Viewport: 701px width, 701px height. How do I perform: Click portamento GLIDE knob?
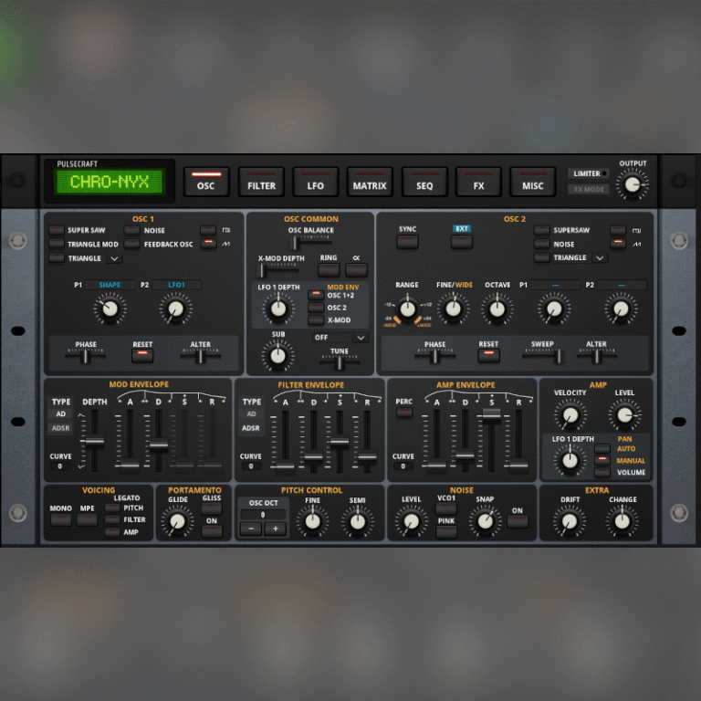click(x=177, y=521)
